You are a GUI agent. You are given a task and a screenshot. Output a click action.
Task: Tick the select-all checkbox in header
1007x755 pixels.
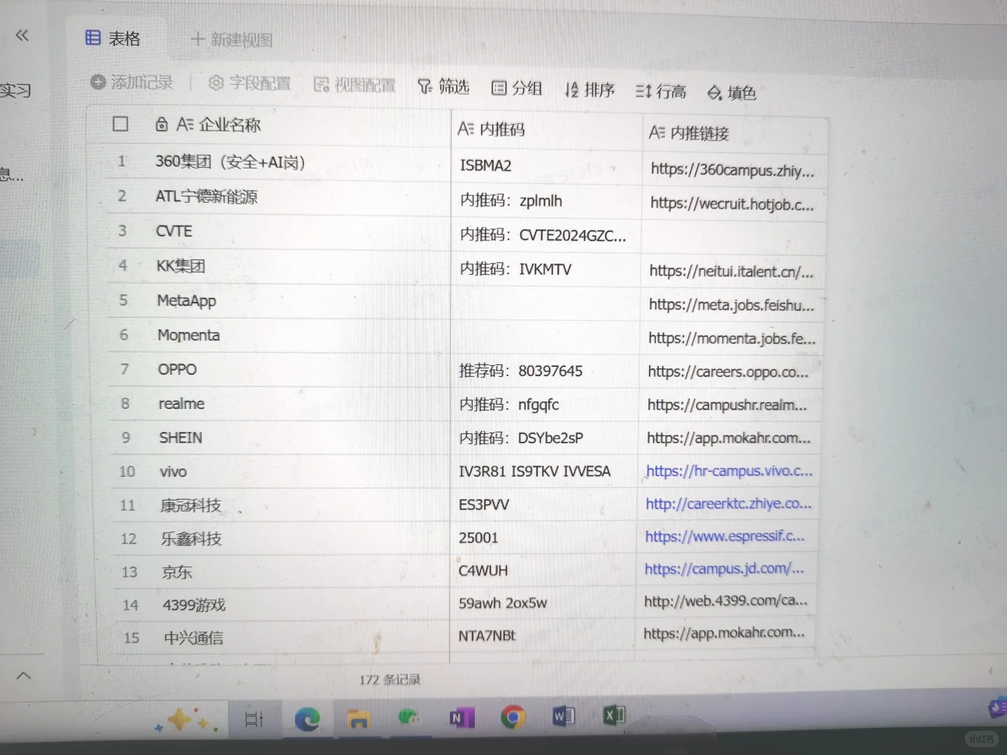coord(120,124)
